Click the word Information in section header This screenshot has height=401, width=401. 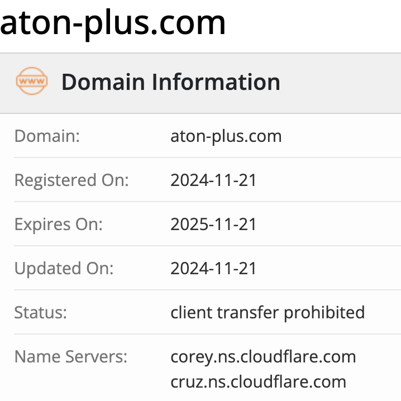(x=216, y=82)
